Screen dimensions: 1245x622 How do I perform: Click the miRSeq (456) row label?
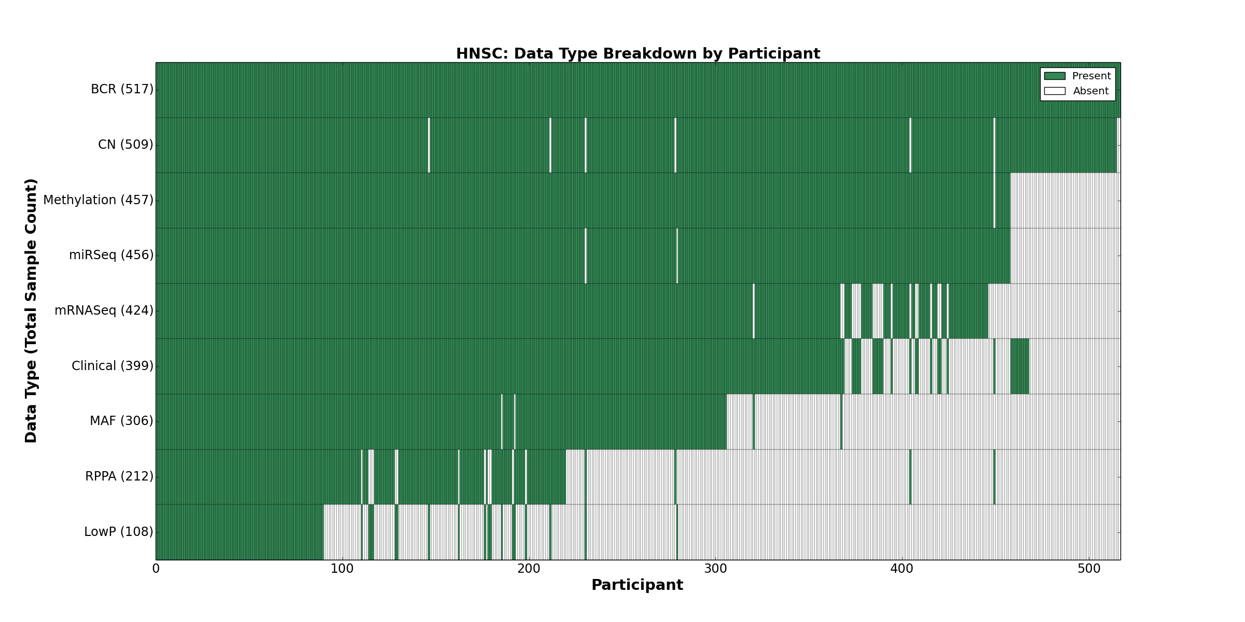click(x=111, y=255)
